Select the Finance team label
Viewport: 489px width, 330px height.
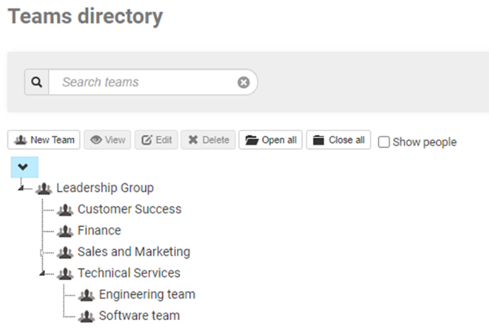(100, 231)
